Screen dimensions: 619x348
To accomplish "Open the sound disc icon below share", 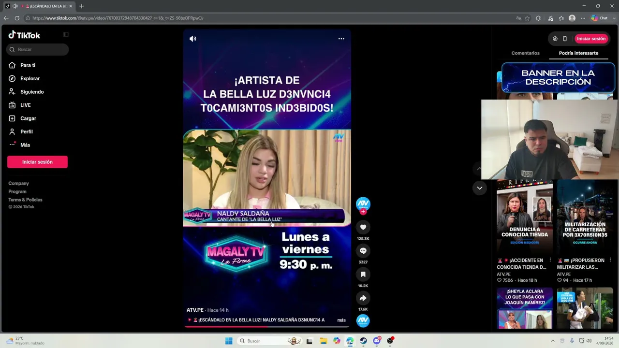I will 363,320.
